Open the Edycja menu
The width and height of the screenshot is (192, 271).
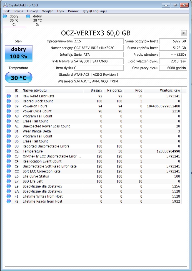[x=18, y=11]
